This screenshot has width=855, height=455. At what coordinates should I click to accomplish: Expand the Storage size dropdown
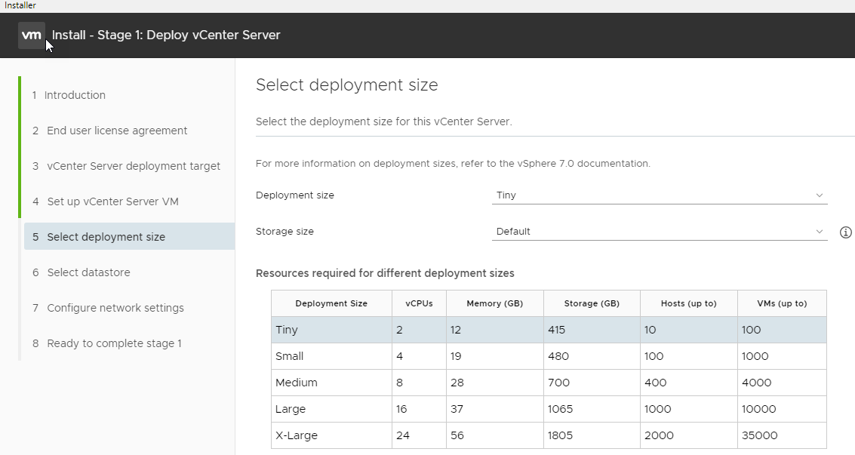click(x=659, y=232)
